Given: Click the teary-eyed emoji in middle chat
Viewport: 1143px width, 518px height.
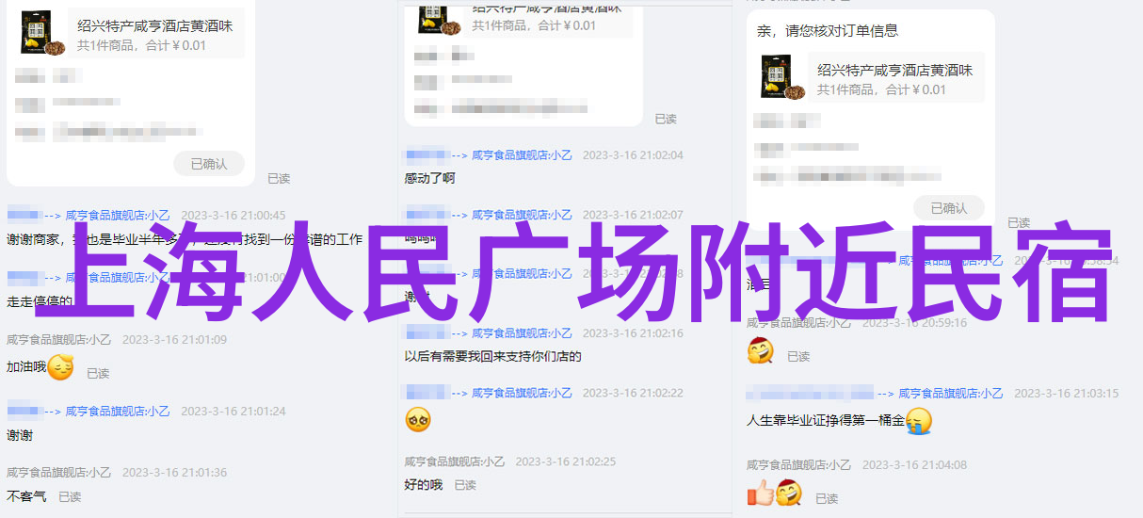Looking at the screenshot, I should click(418, 420).
